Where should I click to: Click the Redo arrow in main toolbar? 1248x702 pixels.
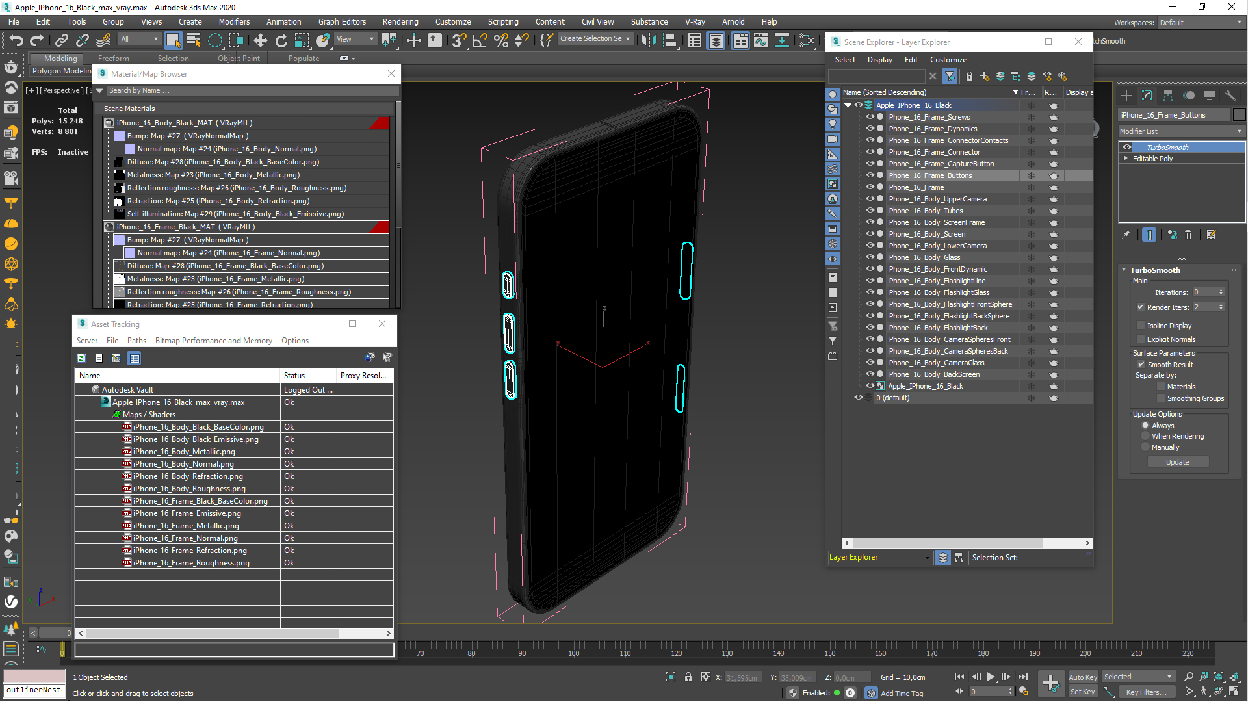[37, 40]
